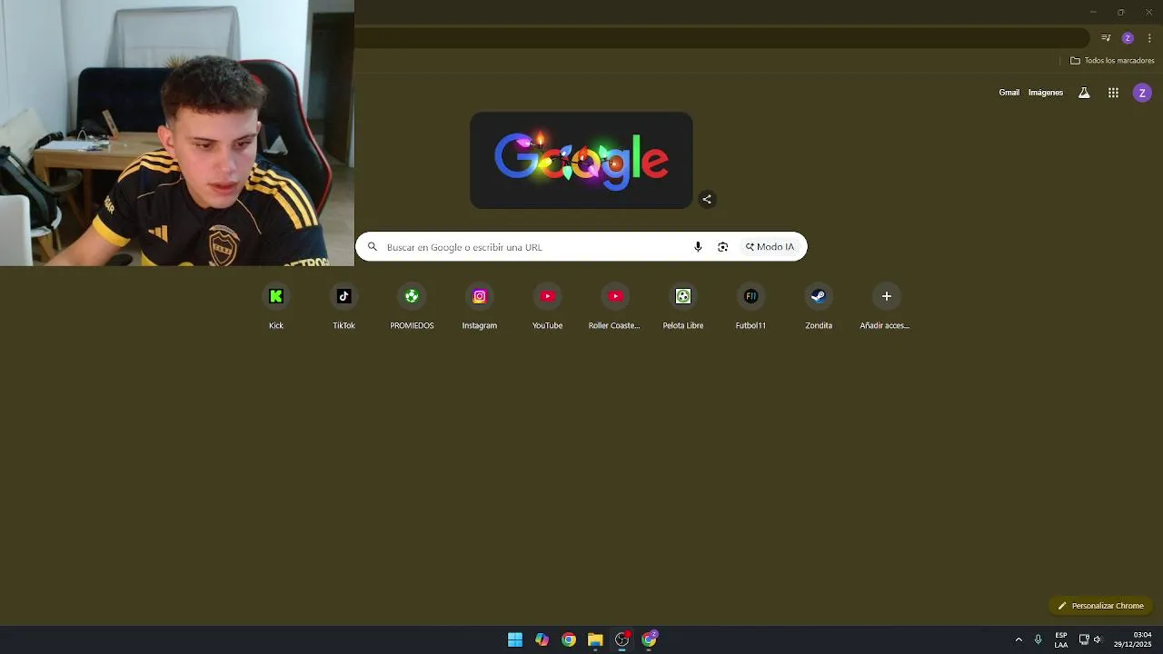Open Copilot from the taskbar
This screenshot has height=654, width=1163.
(542, 639)
